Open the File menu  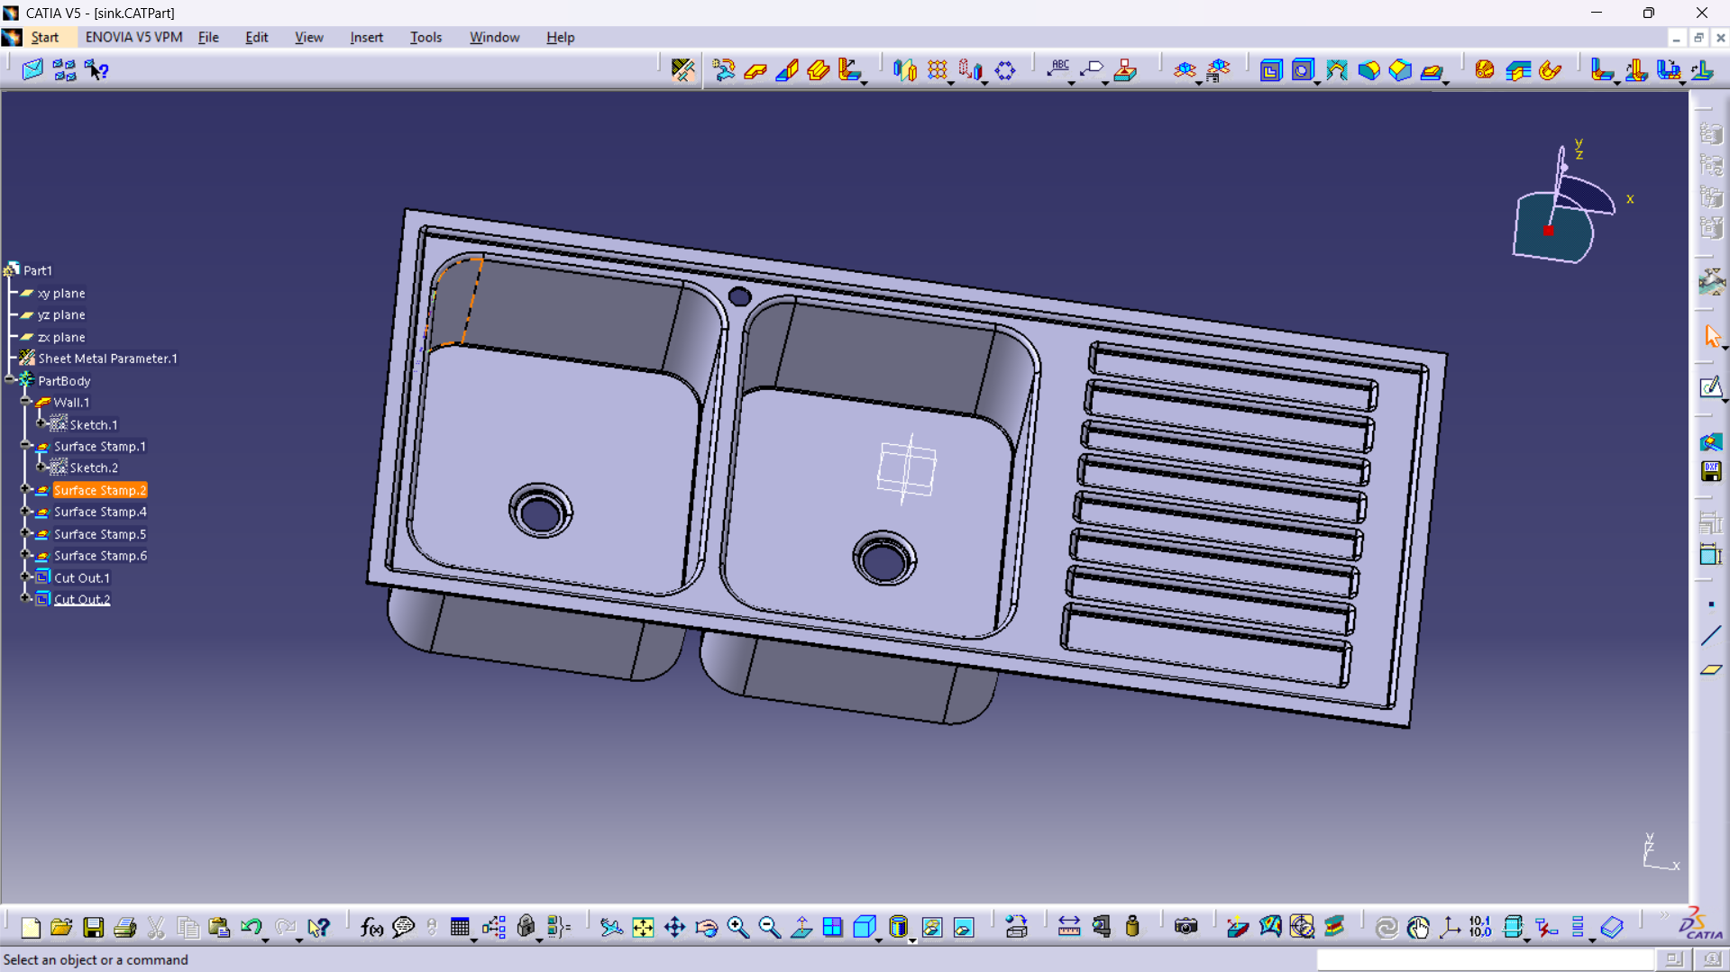[208, 37]
